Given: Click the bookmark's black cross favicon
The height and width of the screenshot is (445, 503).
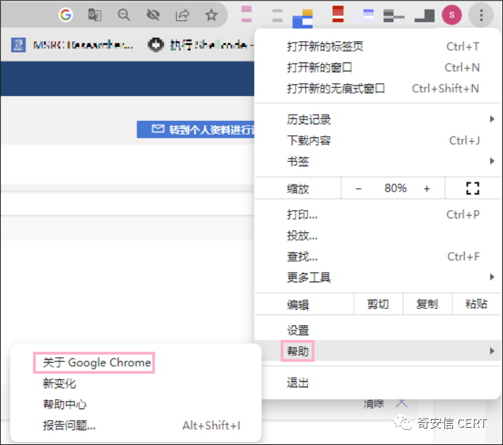Looking at the screenshot, I should click(x=156, y=45).
